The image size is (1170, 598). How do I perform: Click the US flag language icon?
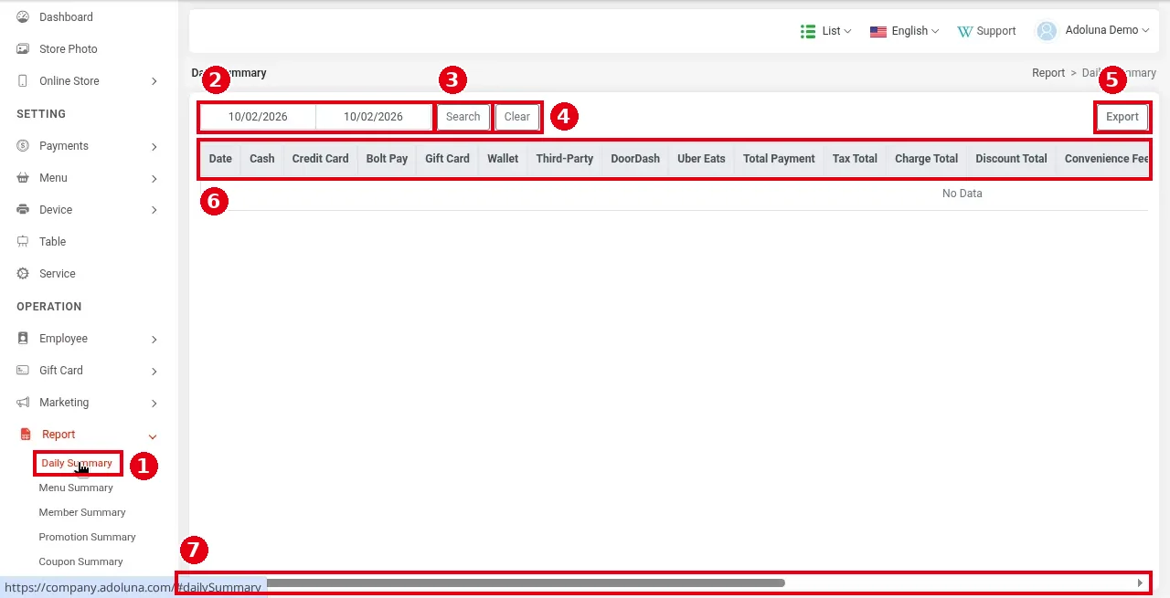(878, 31)
